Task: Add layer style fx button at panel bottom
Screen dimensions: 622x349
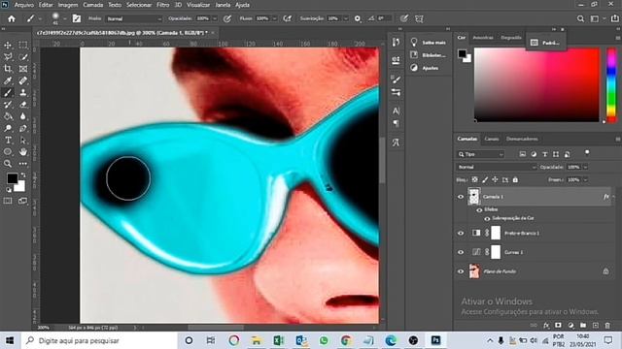Action: coord(546,326)
